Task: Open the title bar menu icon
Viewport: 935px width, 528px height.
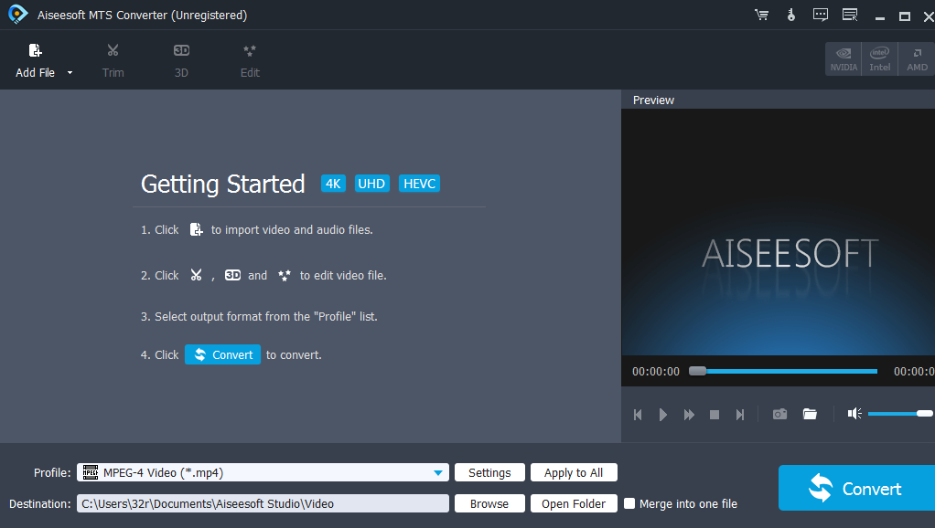Action: tap(850, 15)
